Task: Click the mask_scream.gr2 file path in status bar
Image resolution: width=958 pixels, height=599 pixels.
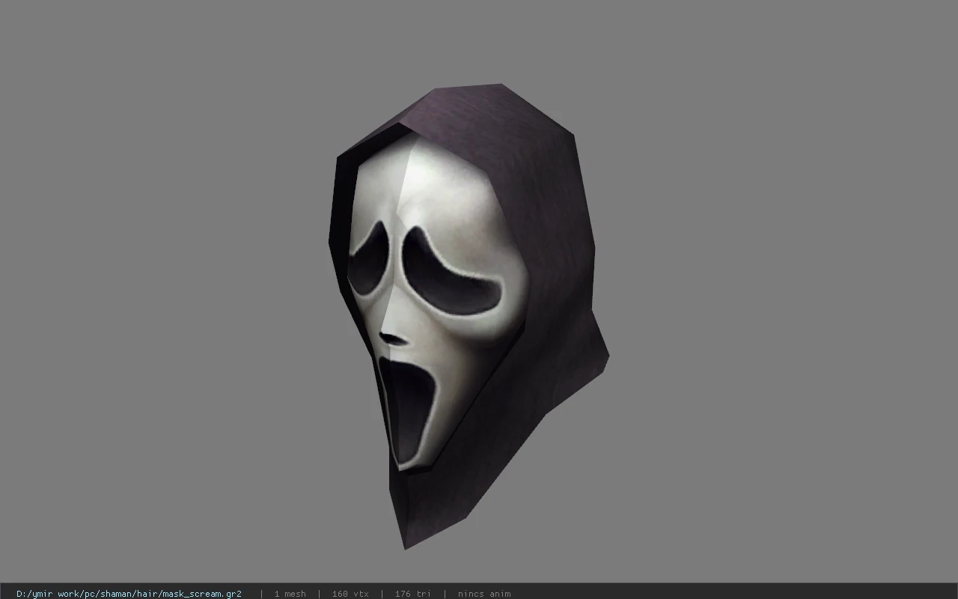Action: [x=129, y=594]
